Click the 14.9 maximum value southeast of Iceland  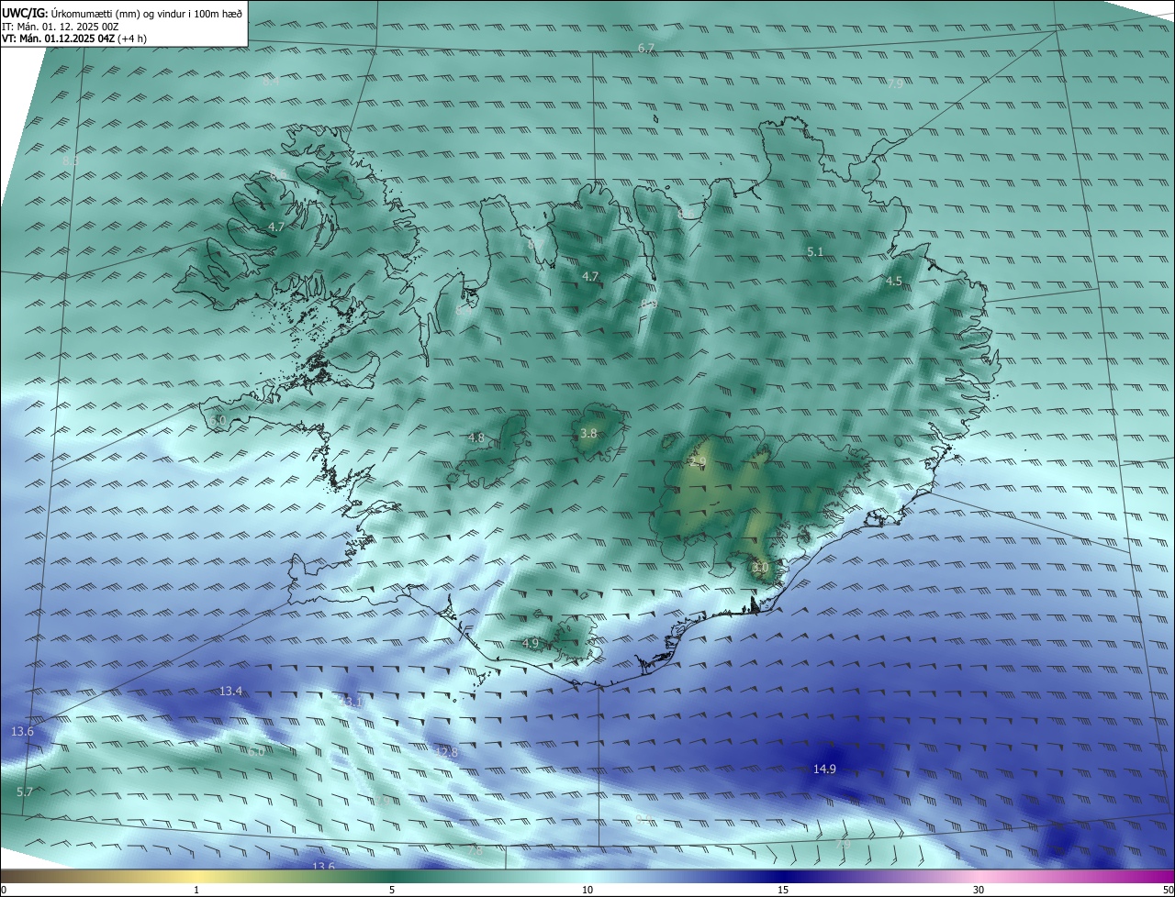[824, 769]
